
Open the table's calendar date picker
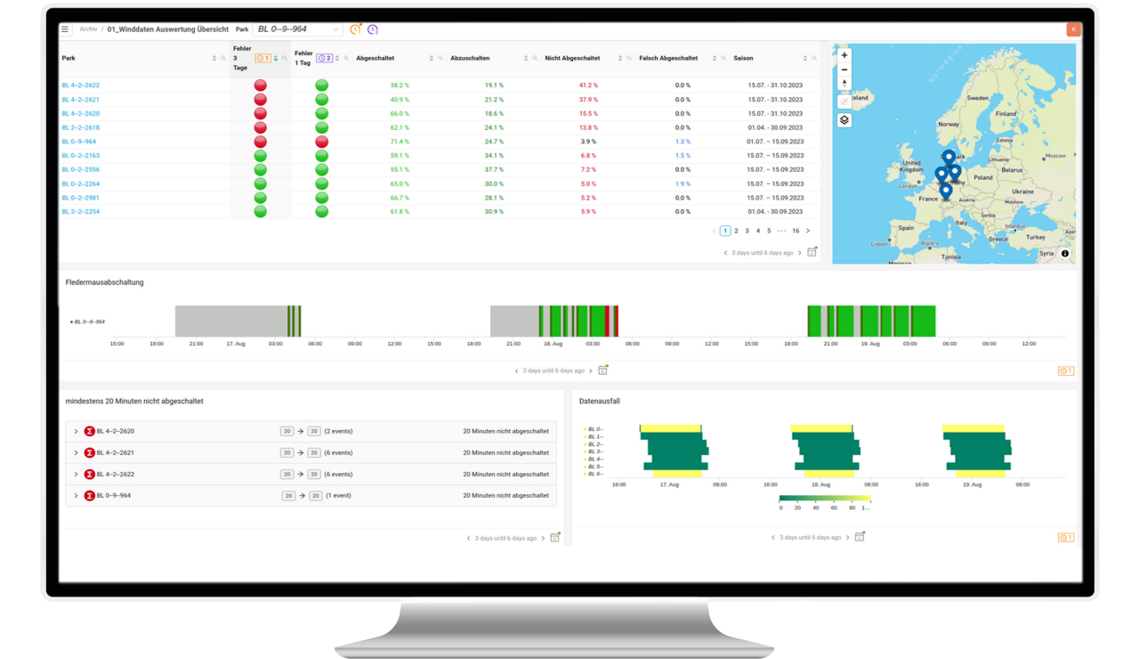click(x=812, y=253)
